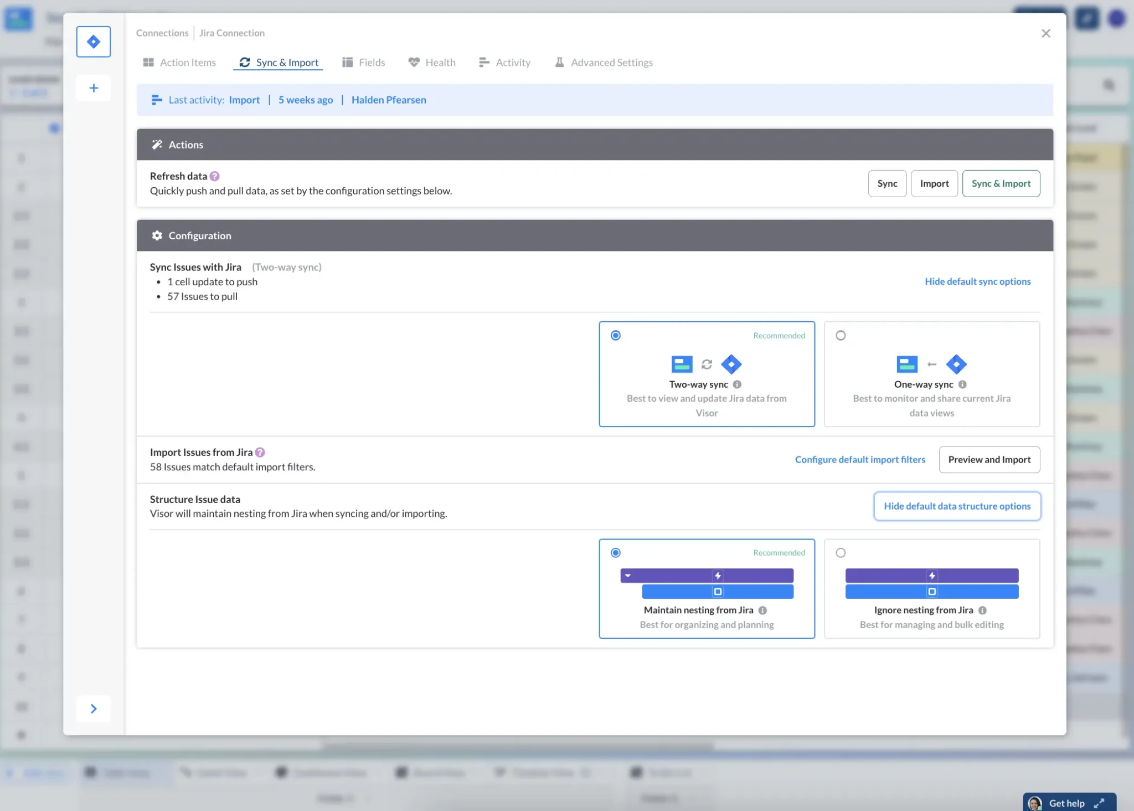The image size is (1134, 811).
Task: Click the Ignore nesting info icon
Action: [x=982, y=610]
